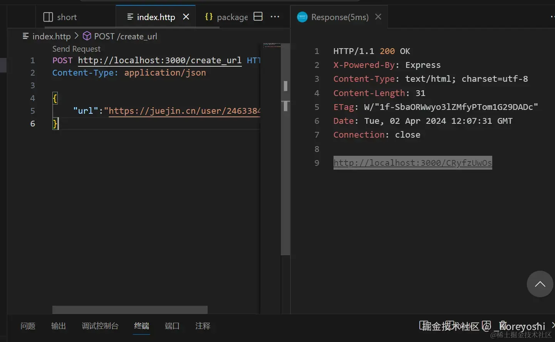The width and height of the screenshot is (555, 342).
Task: Click the breadcrumb symbol cube icon
Action: [87, 36]
